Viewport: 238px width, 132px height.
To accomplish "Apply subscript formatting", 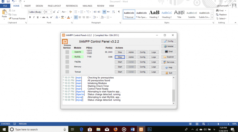I will (48, 17).
